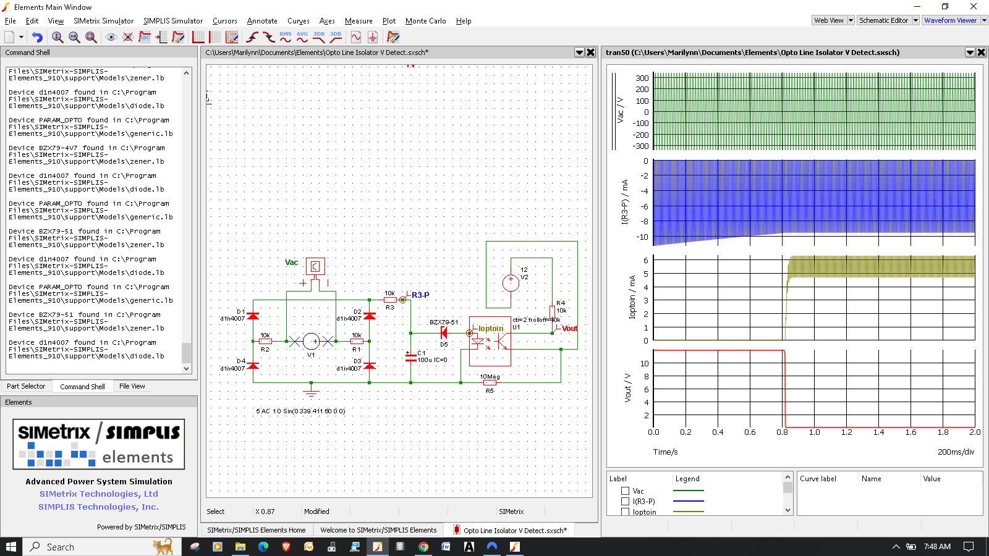Viewport: 989px width, 556px height.
Task: Open the Measure menu
Action: click(x=359, y=21)
